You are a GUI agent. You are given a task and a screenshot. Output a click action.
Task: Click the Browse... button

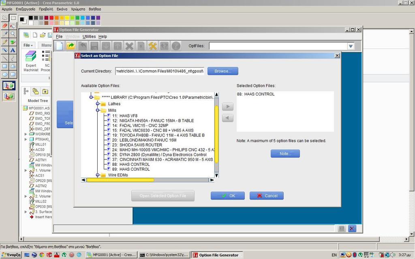(223, 71)
